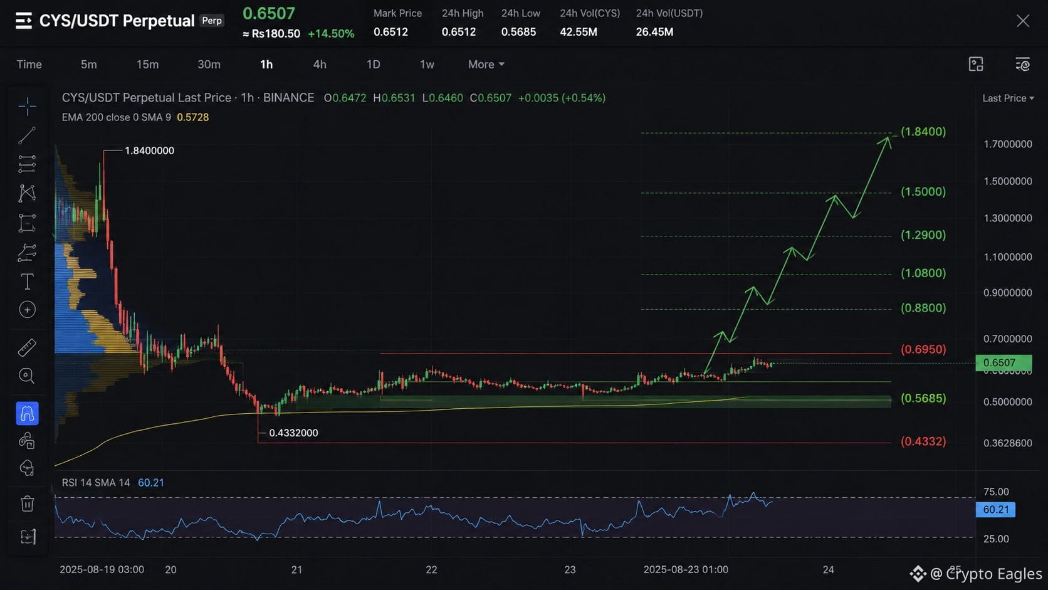Image resolution: width=1048 pixels, height=590 pixels.
Task: Toggle the magnet snap mode
Action: pos(27,414)
